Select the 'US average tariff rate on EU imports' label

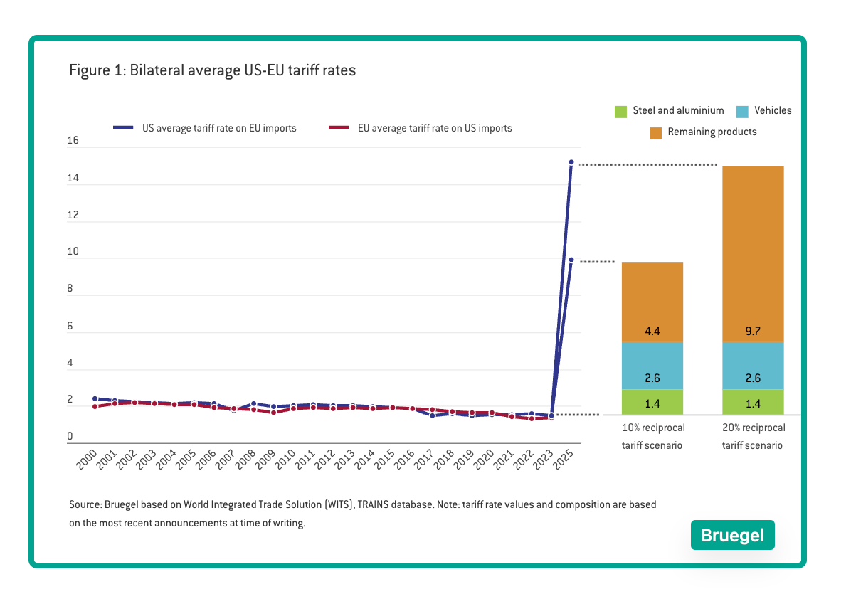(x=219, y=128)
